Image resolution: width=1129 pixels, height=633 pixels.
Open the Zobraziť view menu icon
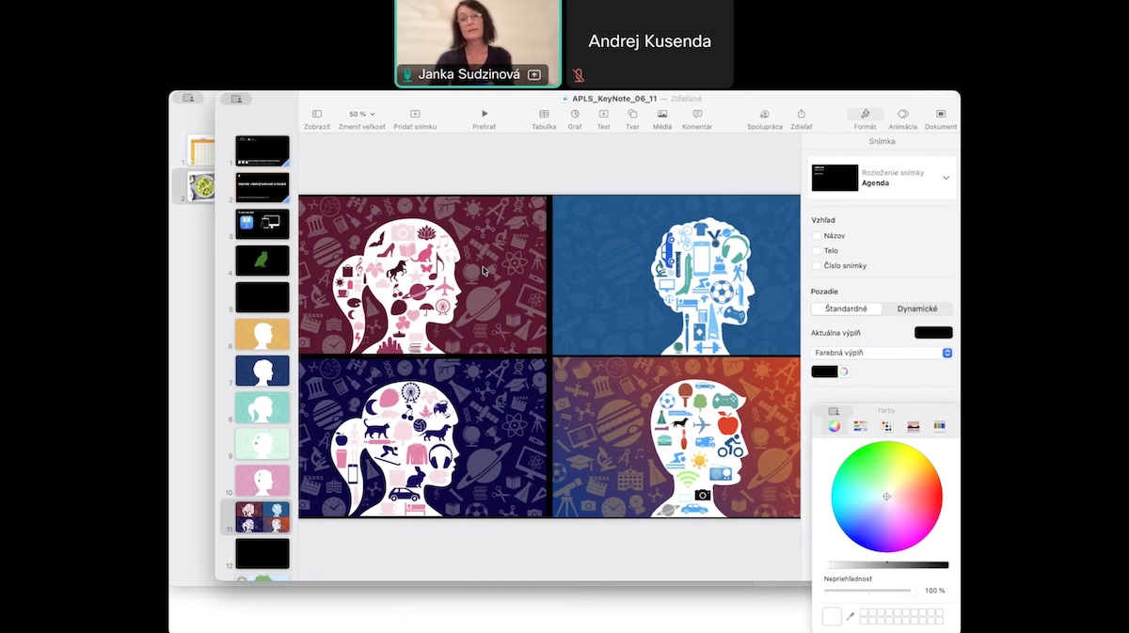(316, 114)
